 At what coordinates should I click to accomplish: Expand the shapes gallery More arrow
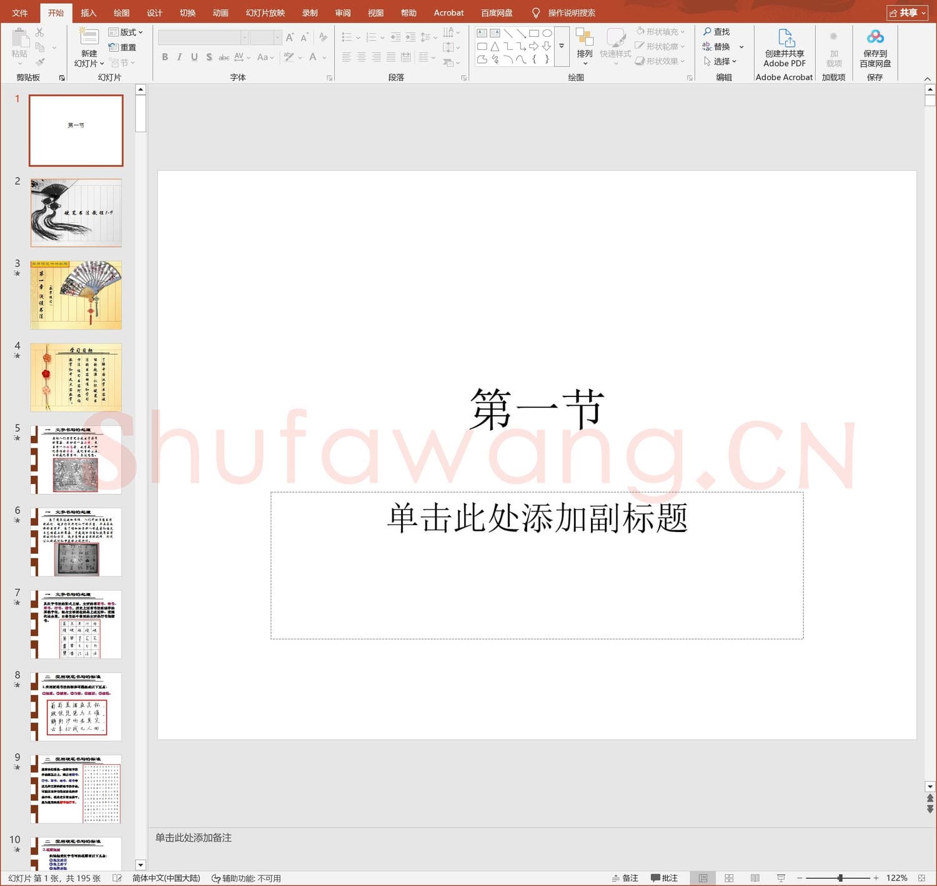(x=562, y=46)
